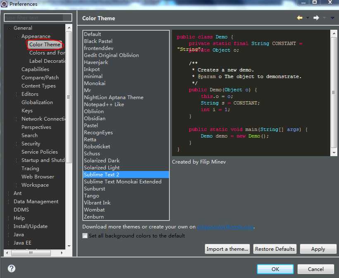Click the Cancel button
The width and height of the screenshot is (339, 278).
316,269
